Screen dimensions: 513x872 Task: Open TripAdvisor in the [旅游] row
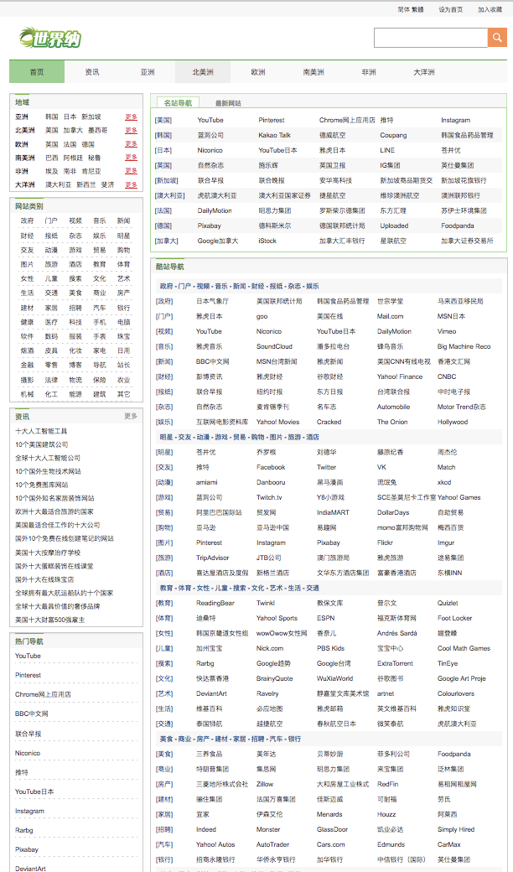click(213, 558)
